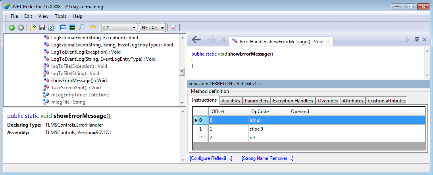Select logToFile(Exception) tree item
The height and width of the screenshot is (175, 433).
79,66
